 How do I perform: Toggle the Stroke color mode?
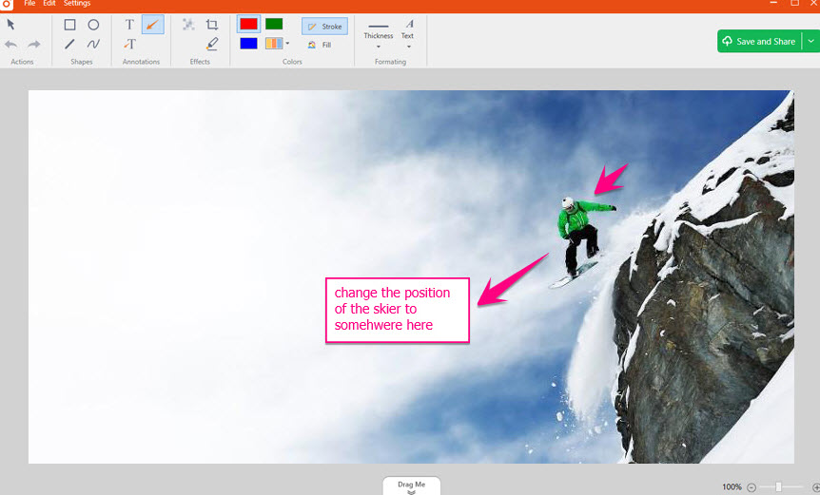tap(324, 27)
